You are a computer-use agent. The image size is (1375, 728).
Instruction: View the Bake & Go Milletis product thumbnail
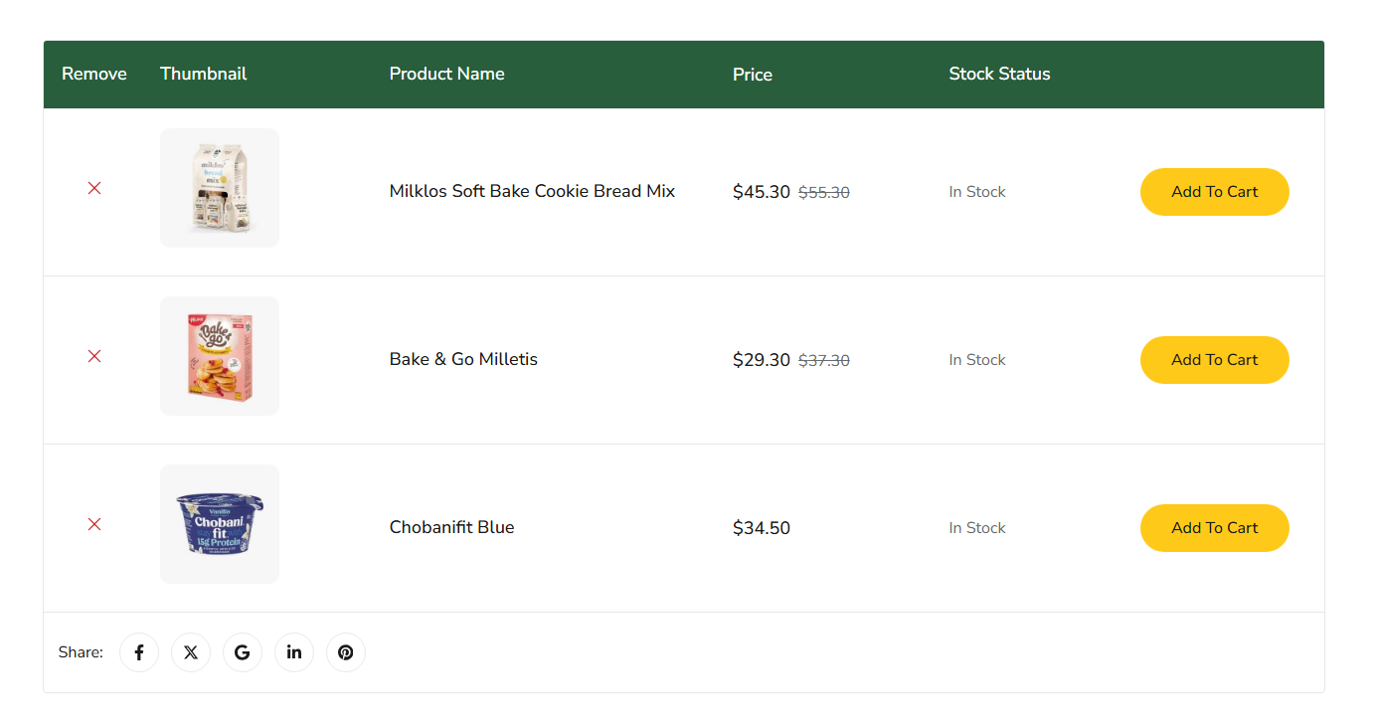(x=220, y=356)
